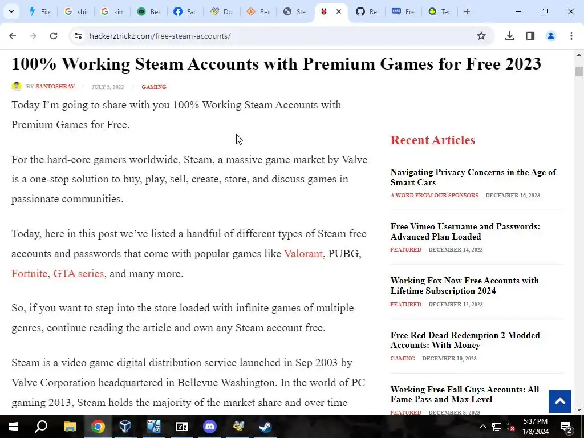Image resolution: width=584 pixels, height=438 pixels.
Task: Open the 3D cube app in taskbar
Action: tap(125, 427)
